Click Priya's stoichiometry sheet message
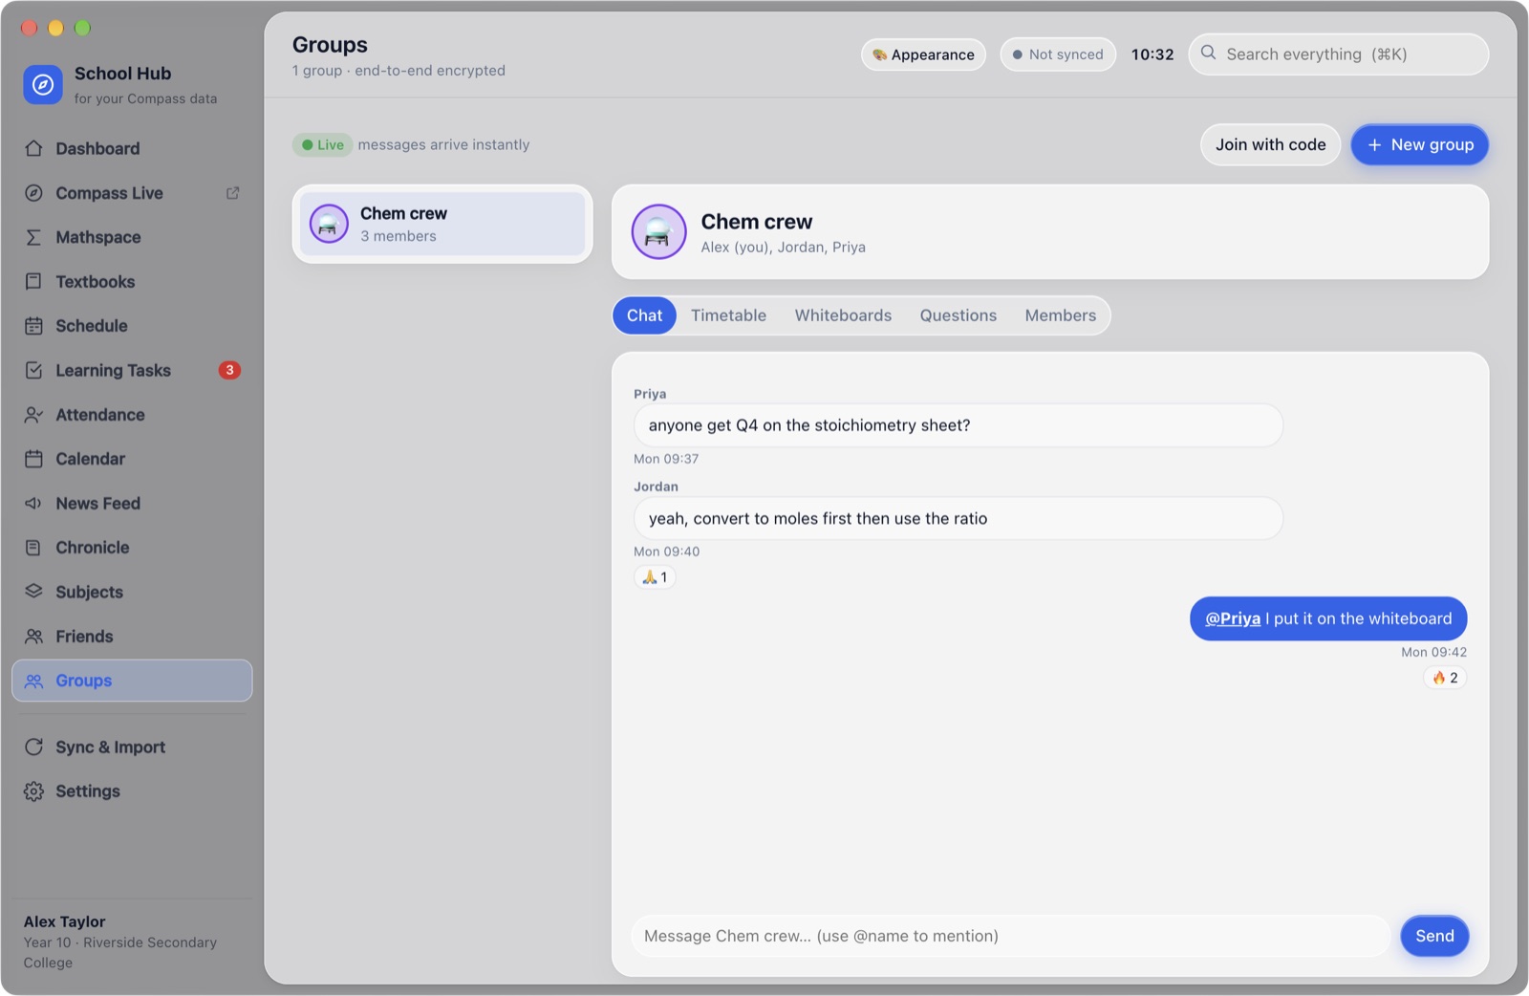Screen dimensions: 1529x996 [958, 425]
